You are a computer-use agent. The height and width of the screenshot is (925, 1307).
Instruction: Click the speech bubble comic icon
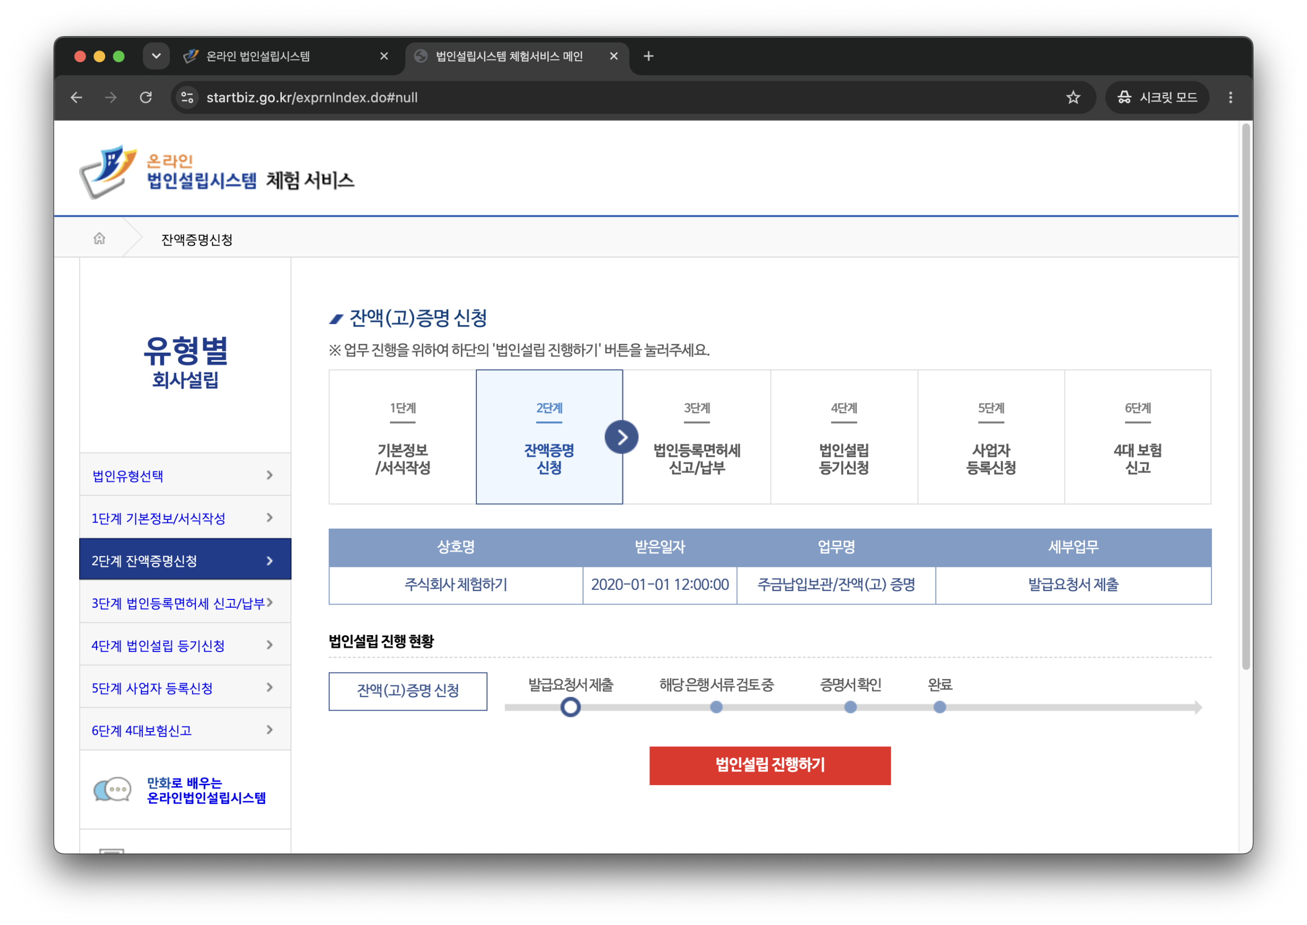[x=112, y=789]
